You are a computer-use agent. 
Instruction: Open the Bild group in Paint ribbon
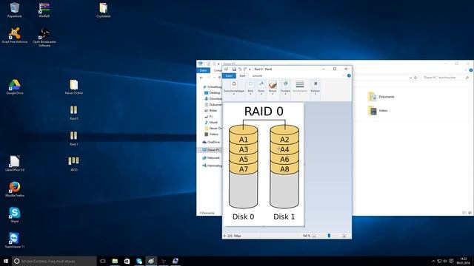point(250,87)
